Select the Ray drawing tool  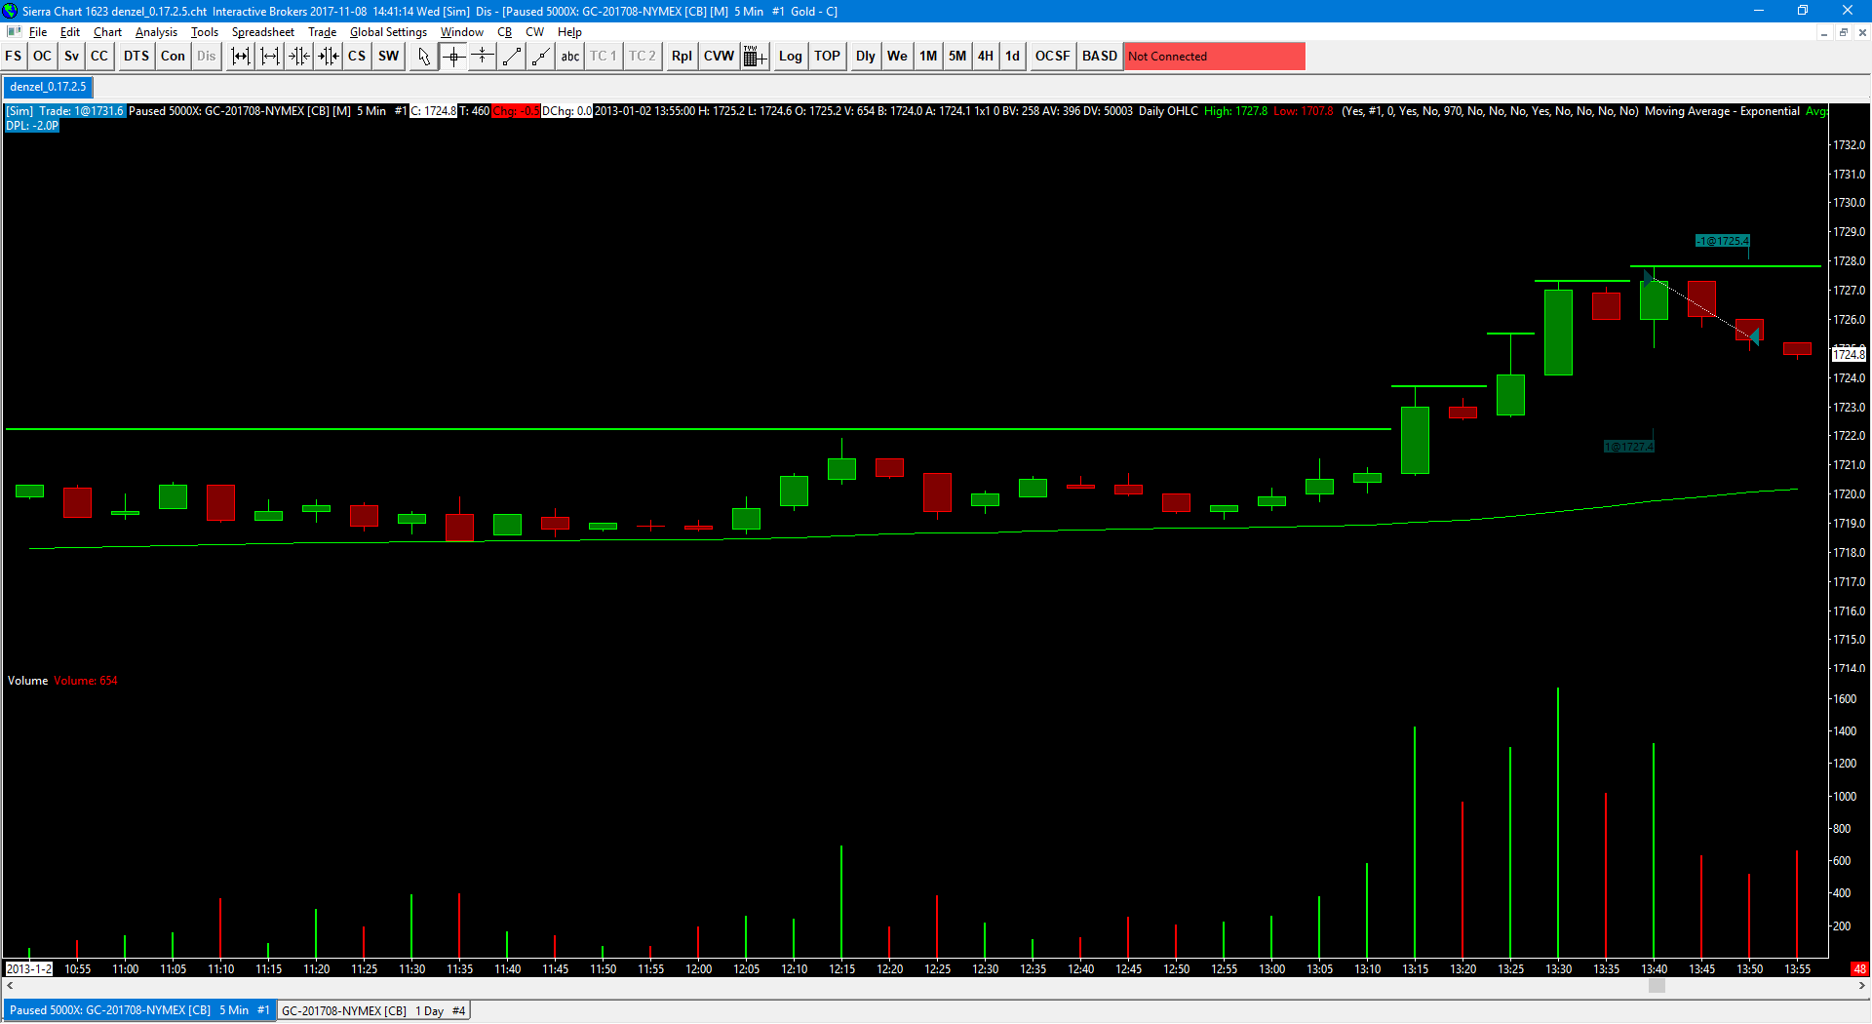point(541,57)
